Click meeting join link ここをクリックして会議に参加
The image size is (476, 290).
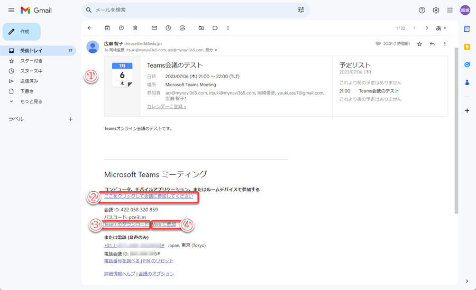point(149,197)
